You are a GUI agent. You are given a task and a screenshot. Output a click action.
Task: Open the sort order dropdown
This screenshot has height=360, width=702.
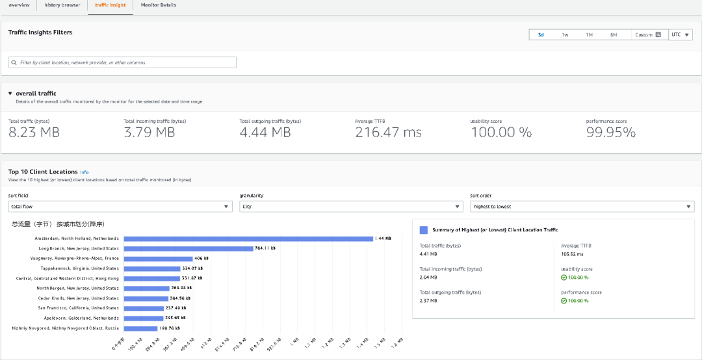click(x=582, y=207)
